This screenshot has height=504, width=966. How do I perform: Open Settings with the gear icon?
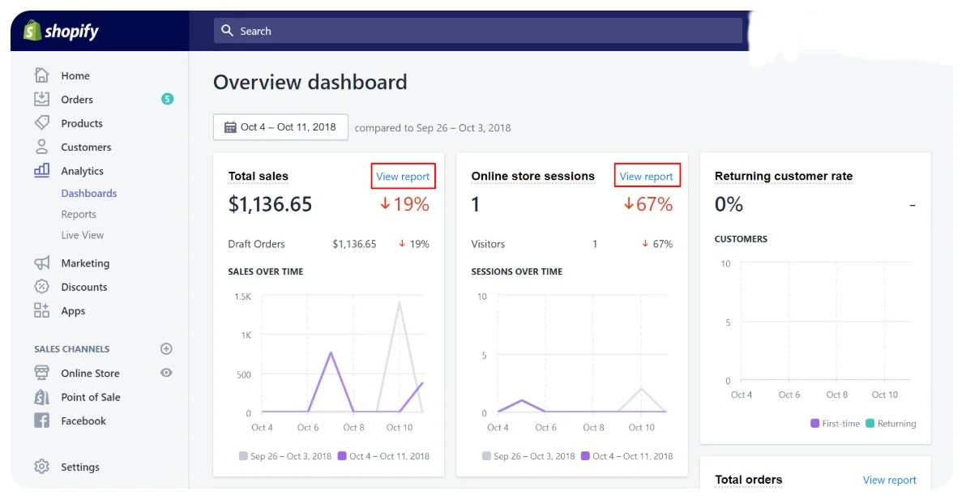[x=42, y=467]
